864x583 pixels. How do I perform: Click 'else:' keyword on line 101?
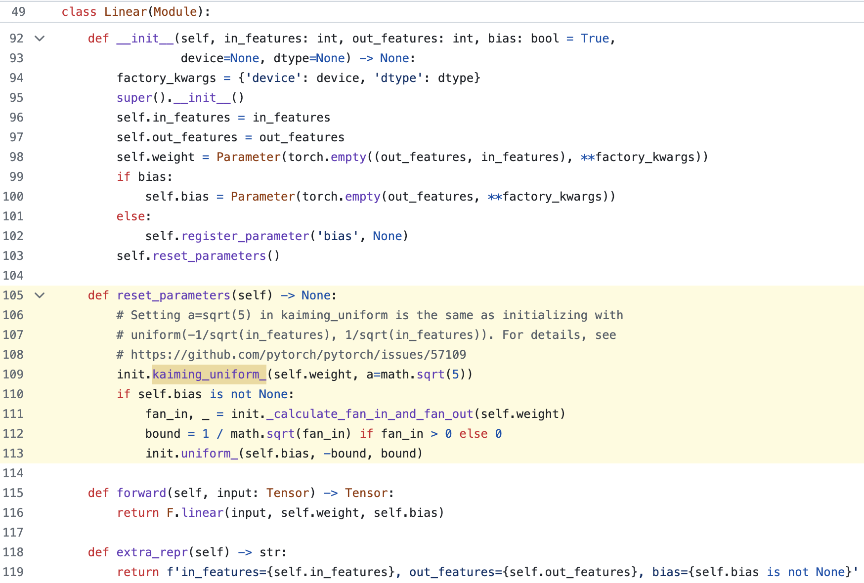(x=134, y=216)
